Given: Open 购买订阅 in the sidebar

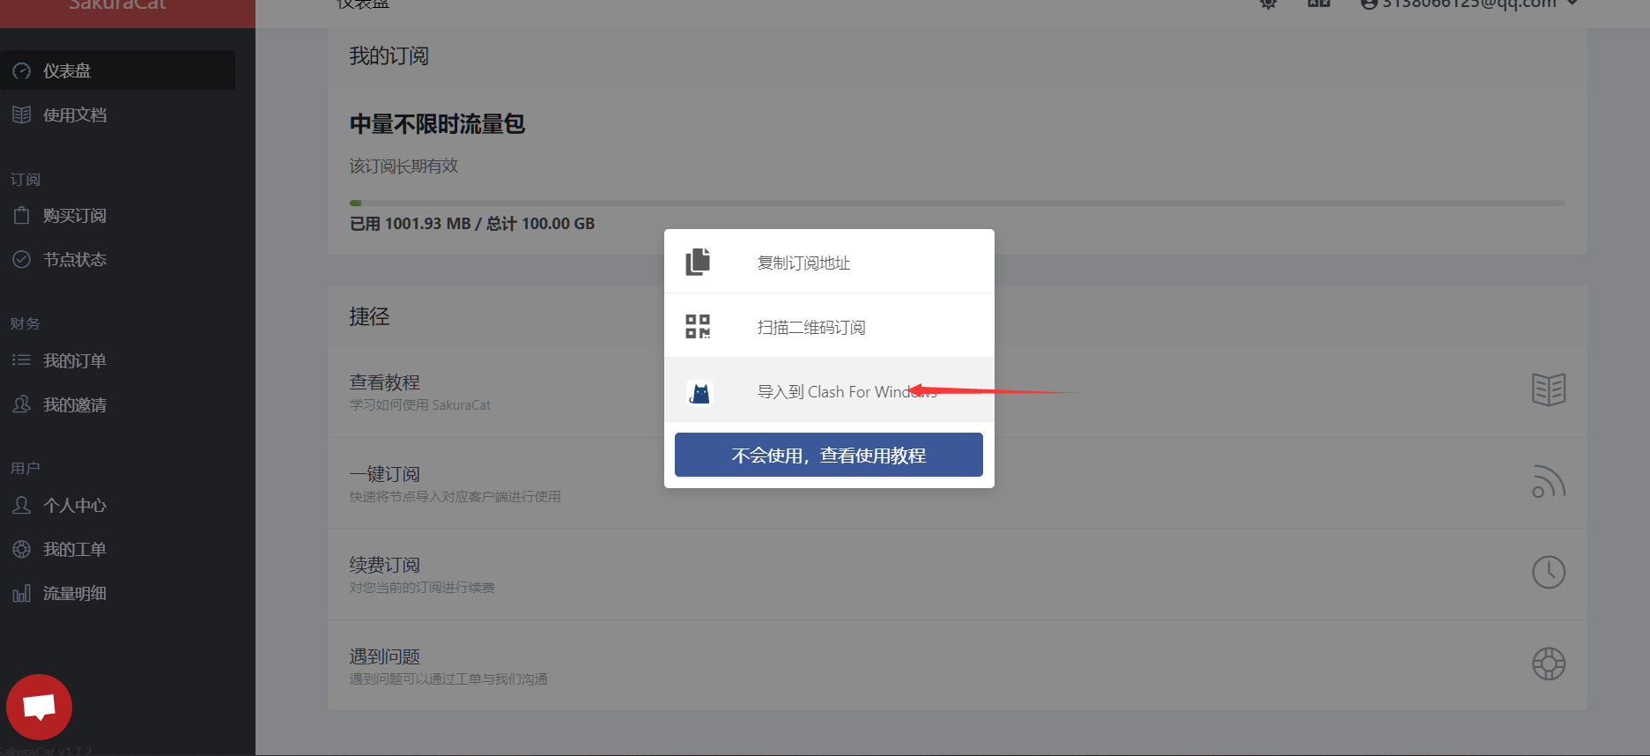Looking at the screenshot, I should coord(75,216).
